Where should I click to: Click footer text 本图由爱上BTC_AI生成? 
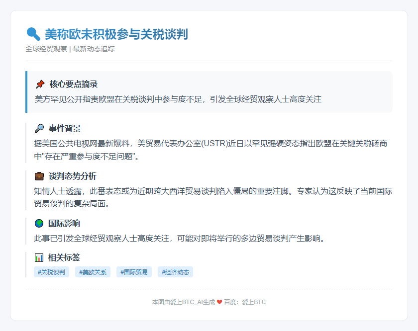184,302
